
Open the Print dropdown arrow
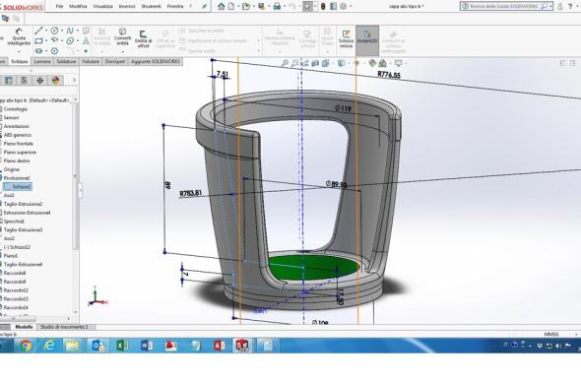click(284, 6)
